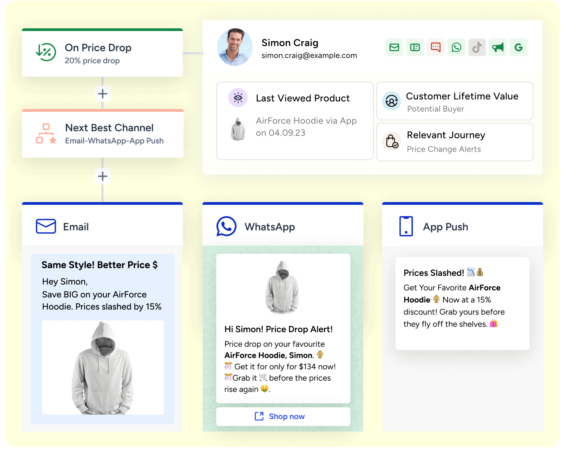Open the Next Best Channel node
565x453 pixels.
pos(103,134)
